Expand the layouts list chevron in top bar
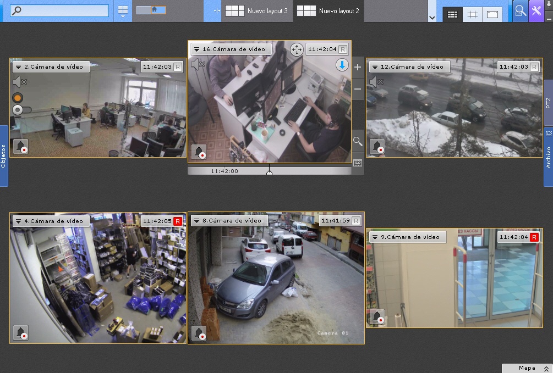This screenshot has height=373, width=553. 432,18
